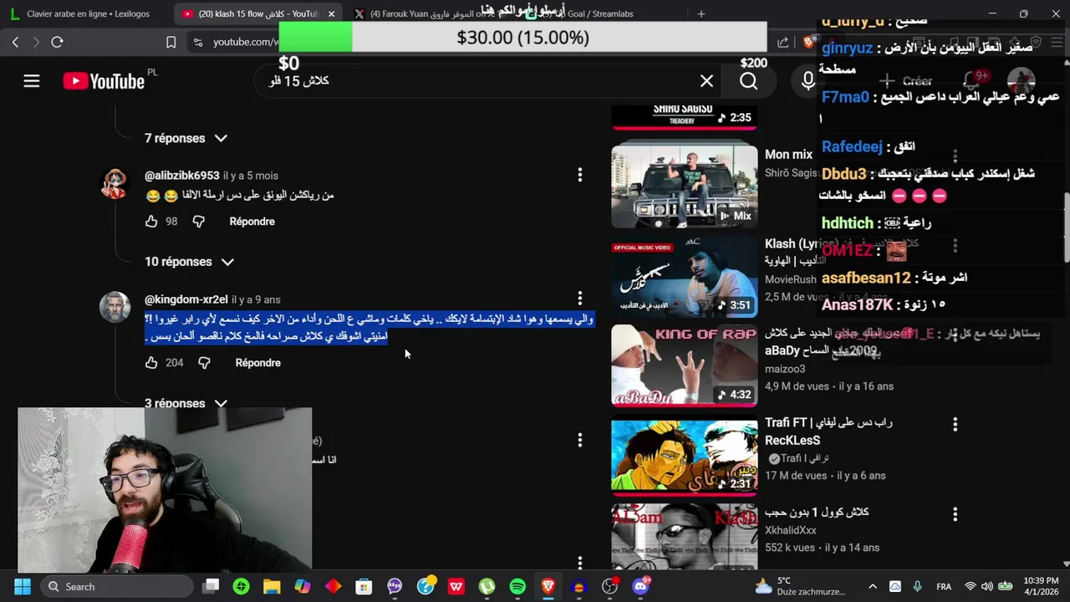Toggle the microphone icon in system tray
The width and height of the screenshot is (1070, 602).
coord(917,586)
